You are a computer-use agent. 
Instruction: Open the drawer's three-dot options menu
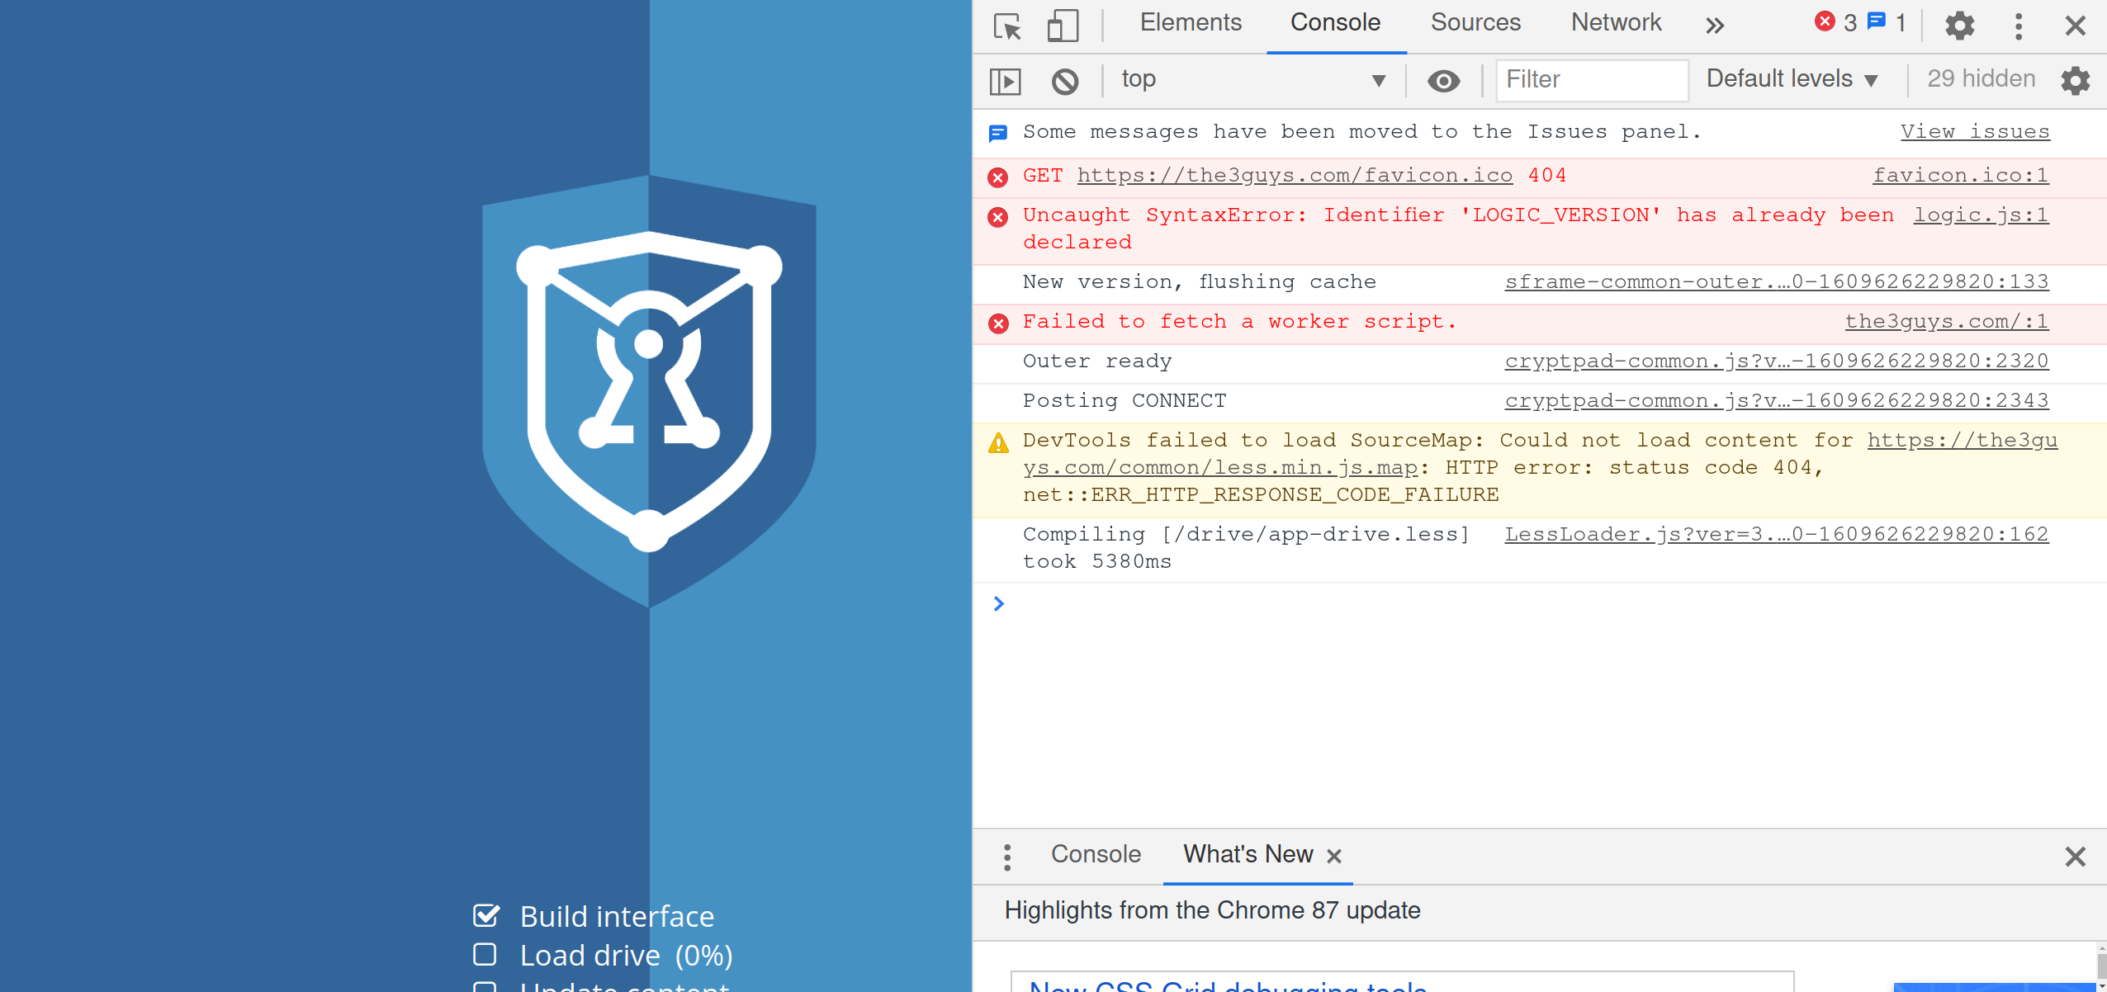tap(1006, 856)
